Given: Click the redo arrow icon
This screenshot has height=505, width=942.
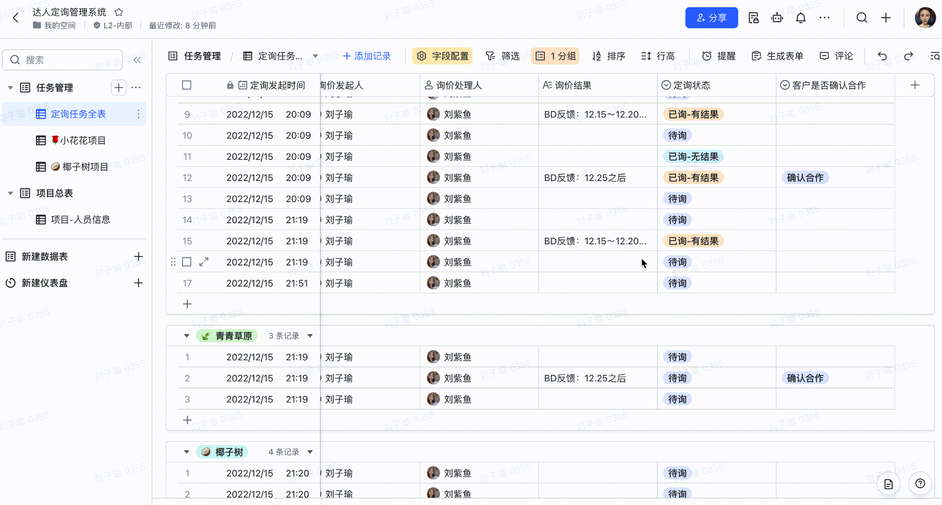Looking at the screenshot, I should [x=908, y=56].
